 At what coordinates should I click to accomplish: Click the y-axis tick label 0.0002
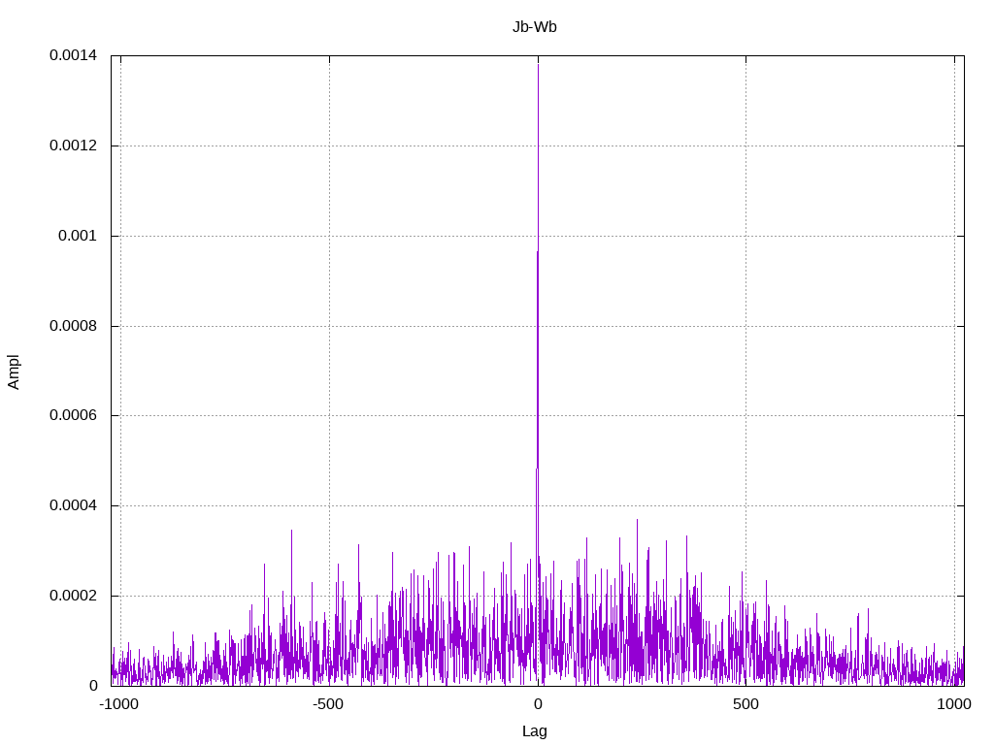pyautogui.click(x=73, y=596)
